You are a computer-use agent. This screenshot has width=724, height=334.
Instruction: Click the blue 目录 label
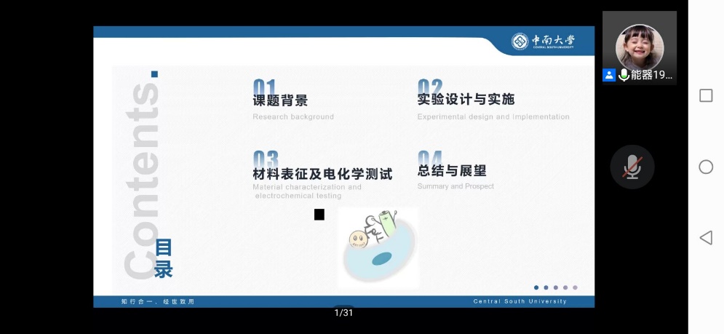[164, 259]
